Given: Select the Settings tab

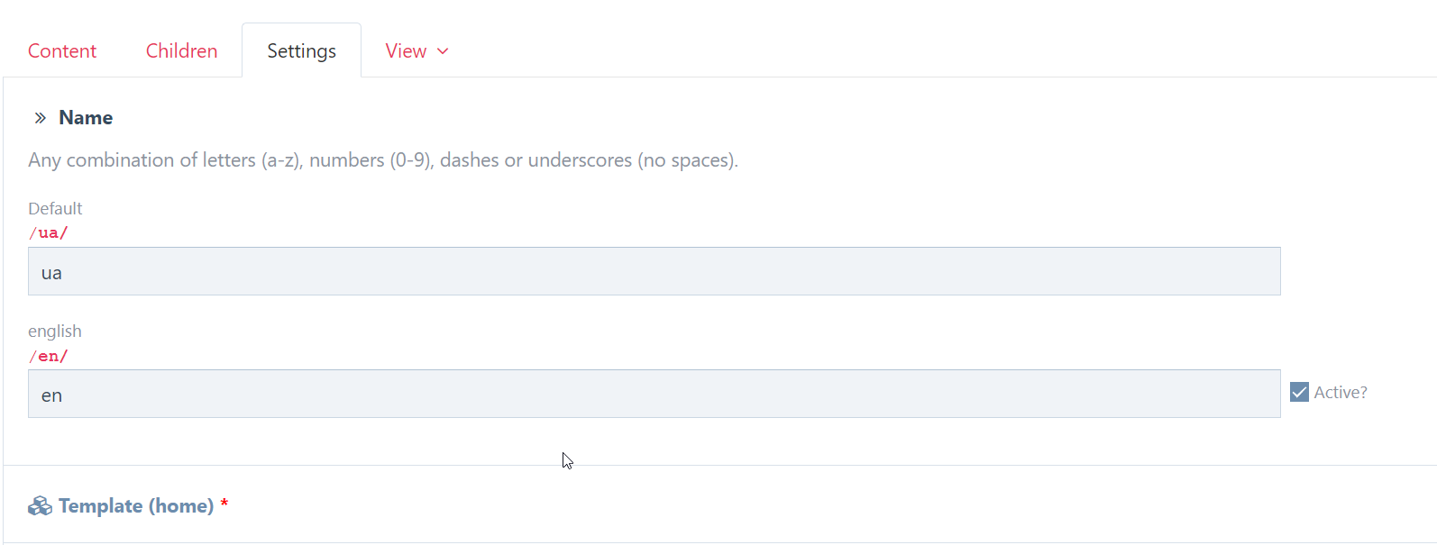Looking at the screenshot, I should (300, 51).
